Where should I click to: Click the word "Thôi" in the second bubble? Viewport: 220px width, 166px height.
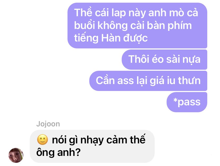click(x=139, y=59)
